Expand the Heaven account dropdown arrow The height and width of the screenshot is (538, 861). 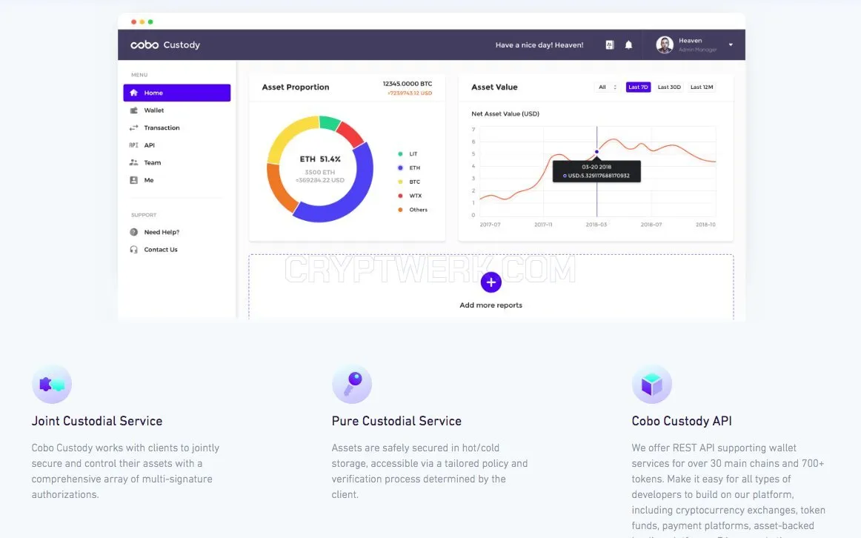point(731,45)
